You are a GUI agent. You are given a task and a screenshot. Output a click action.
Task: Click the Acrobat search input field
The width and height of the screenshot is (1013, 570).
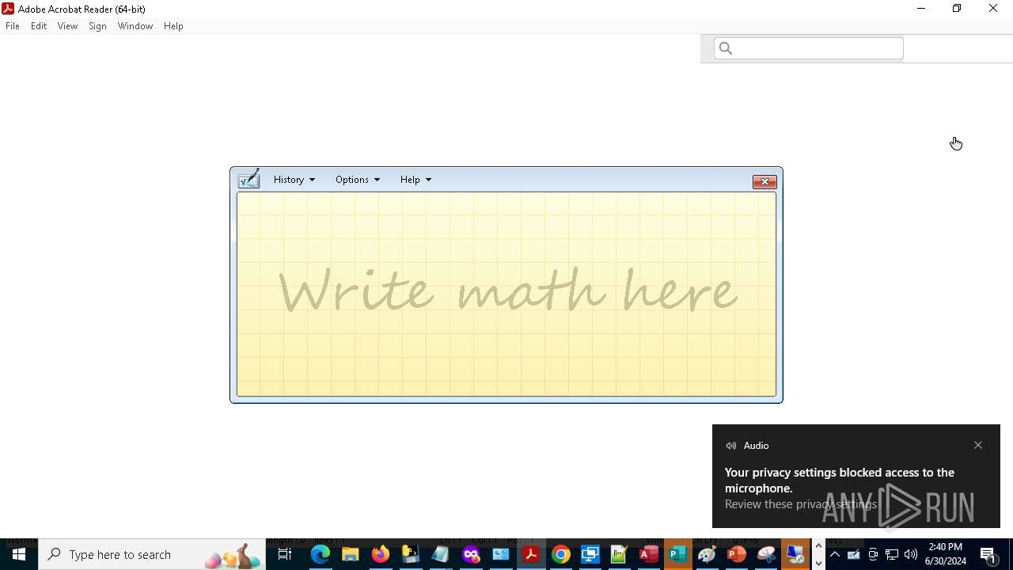[x=808, y=48]
